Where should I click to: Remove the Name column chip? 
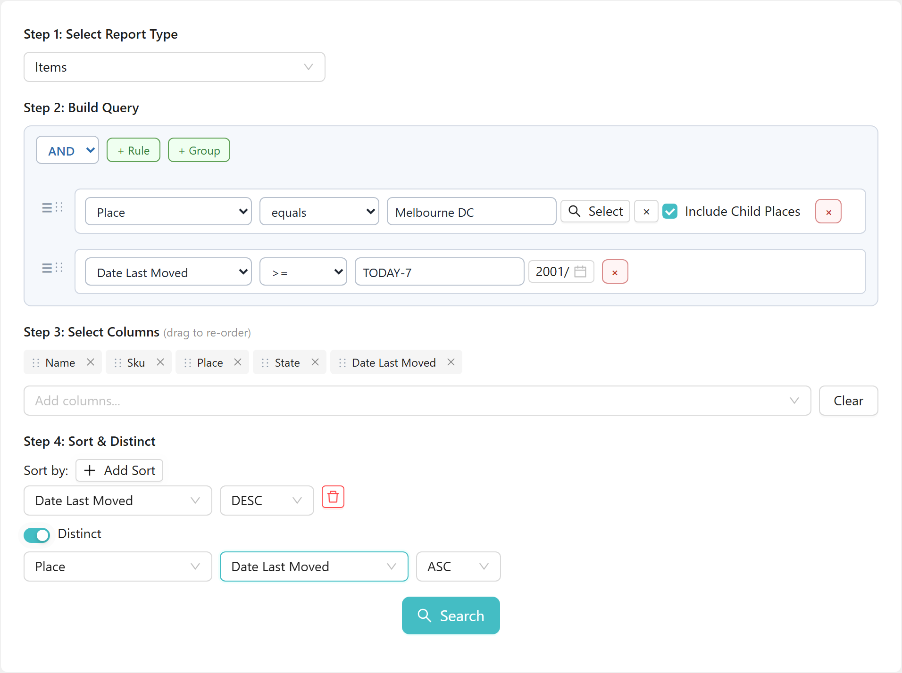coord(91,362)
